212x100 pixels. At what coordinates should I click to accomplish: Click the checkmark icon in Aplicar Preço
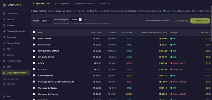[x=193, y=21]
